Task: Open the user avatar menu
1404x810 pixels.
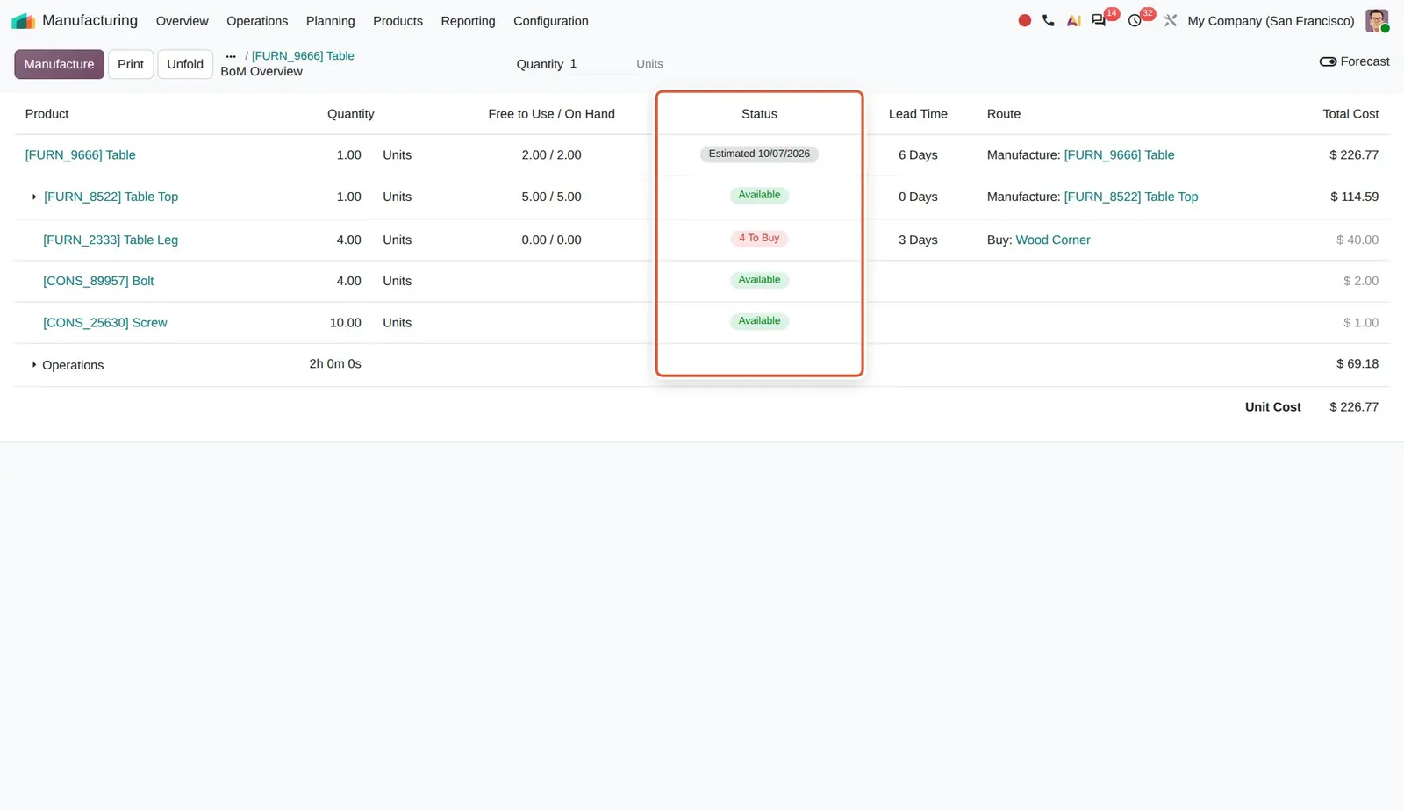Action: 1377,20
